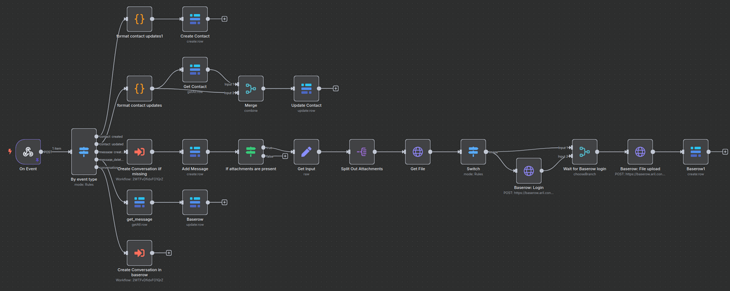This screenshot has height=291, width=730.
Task: Select the Update Contact node
Action: [x=306, y=88]
